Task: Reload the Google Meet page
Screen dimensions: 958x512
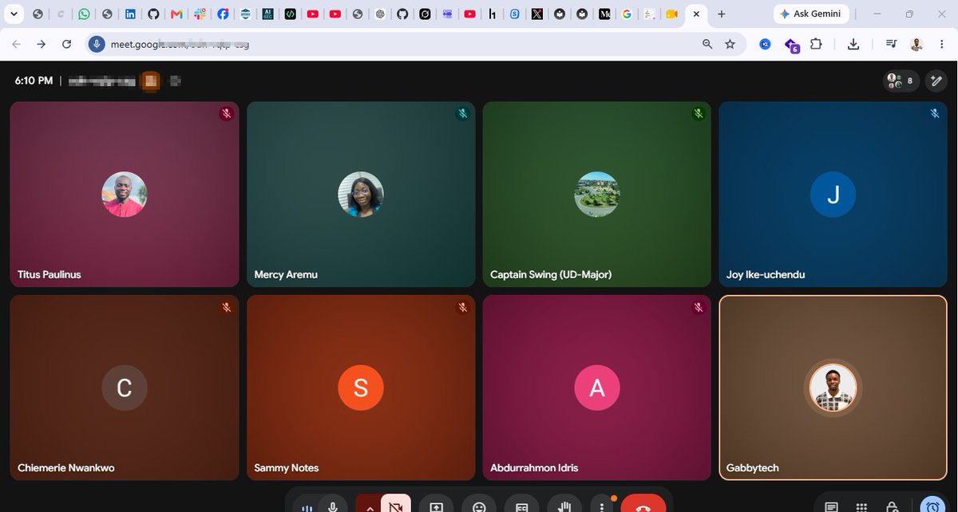Action: [x=67, y=45]
